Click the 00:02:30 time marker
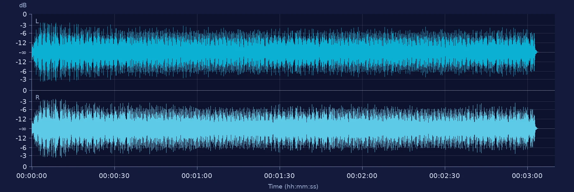The height and width of the screenshot is (192, 574). (x=445, y=176)
